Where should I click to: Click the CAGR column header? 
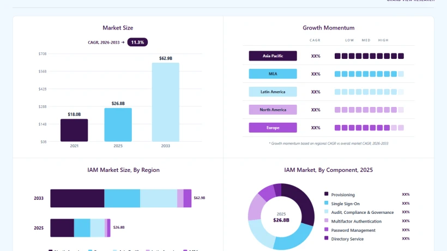click(315, 40)
